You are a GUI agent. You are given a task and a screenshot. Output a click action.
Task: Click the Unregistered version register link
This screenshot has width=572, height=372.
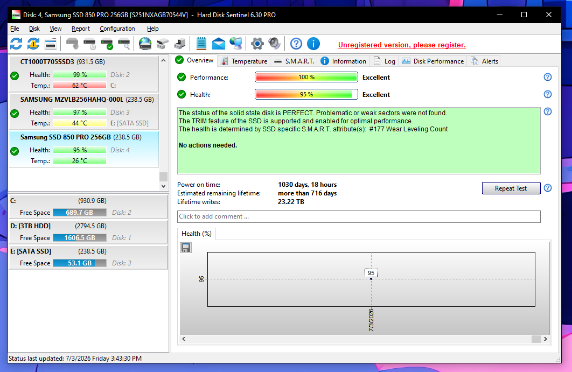click(402, 45)
